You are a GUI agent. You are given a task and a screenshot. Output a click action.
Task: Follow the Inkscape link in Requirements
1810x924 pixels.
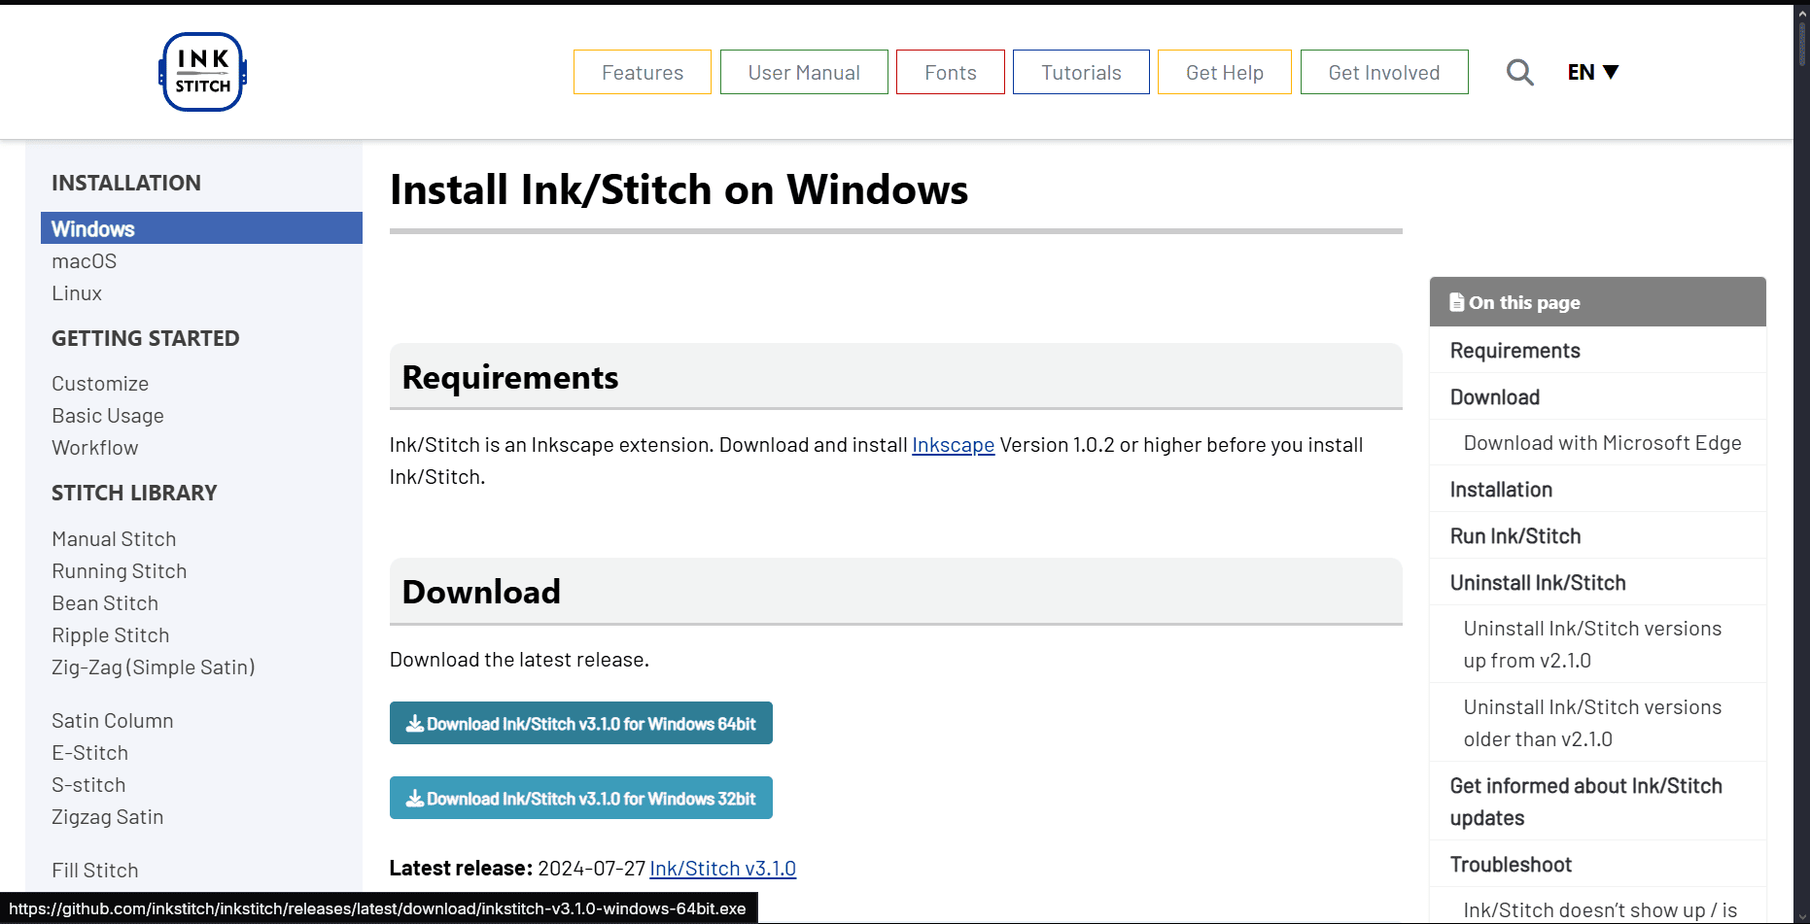coord(953,445)
